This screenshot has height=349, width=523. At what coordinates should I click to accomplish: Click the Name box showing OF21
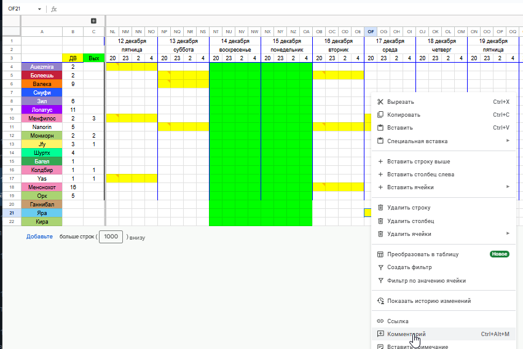(21, 9)
